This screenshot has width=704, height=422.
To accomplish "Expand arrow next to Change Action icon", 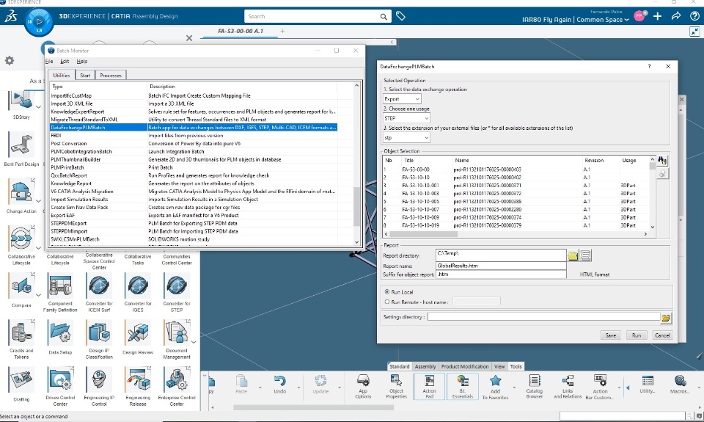I will pyautogui.click(x=38, y=201).
